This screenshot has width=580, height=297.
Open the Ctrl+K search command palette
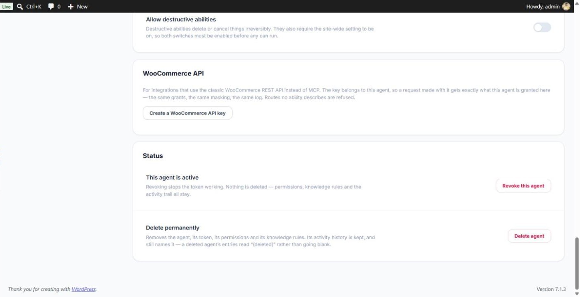pos(29,7)
